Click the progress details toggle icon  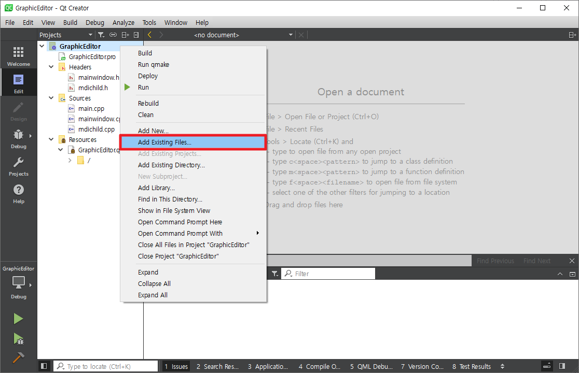point(547,366)
